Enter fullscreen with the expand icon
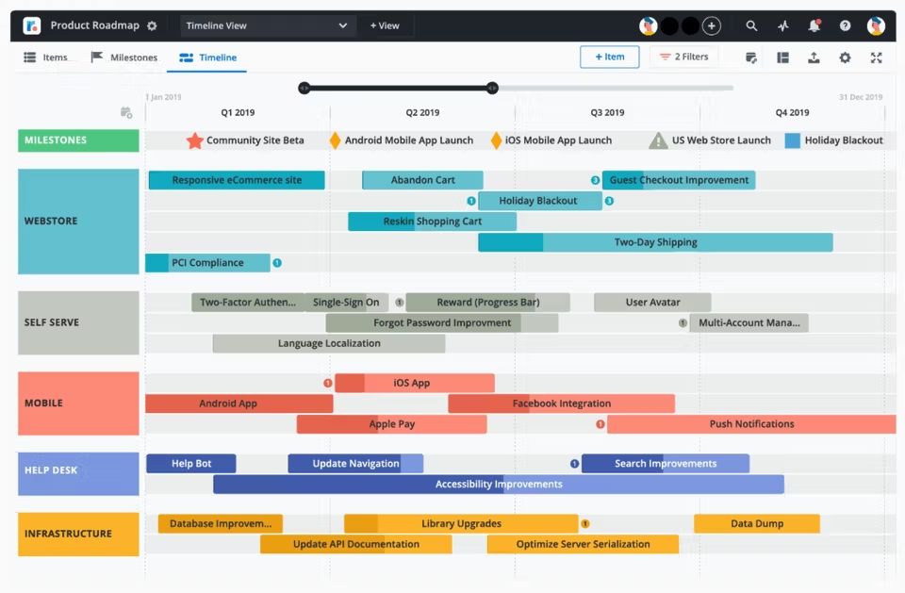 [876, 58]
